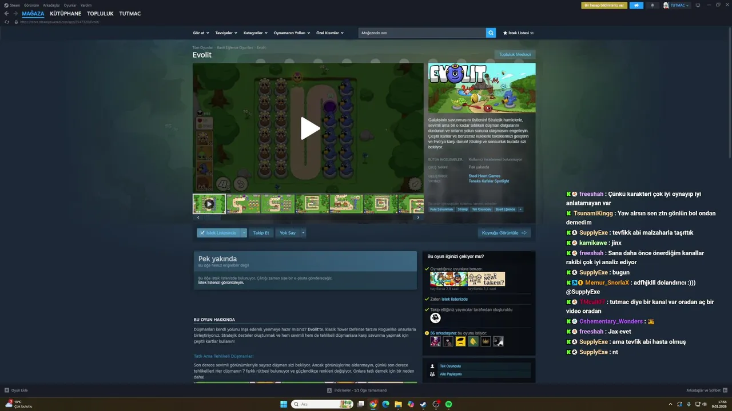Open Topluluk Merkezi button
This screenshot has width=732, height=411.
(x=515, y=55)
